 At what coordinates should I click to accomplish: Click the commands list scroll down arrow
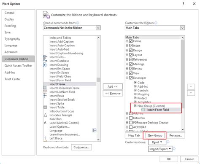click(98, 140)
